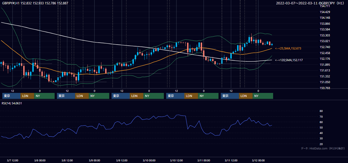Select the <-<120,SMA,152.117 label

[x=289, y=60]
